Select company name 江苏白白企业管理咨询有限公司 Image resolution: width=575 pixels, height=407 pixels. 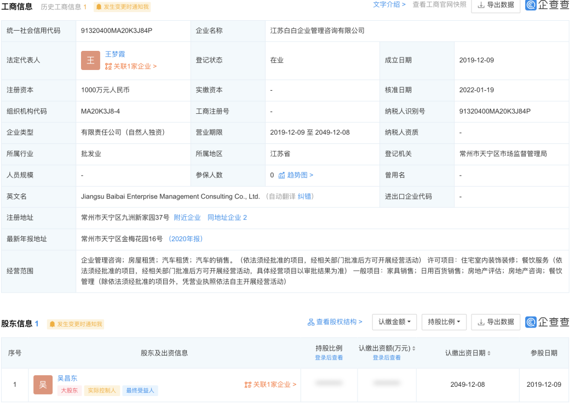[317, 31]
